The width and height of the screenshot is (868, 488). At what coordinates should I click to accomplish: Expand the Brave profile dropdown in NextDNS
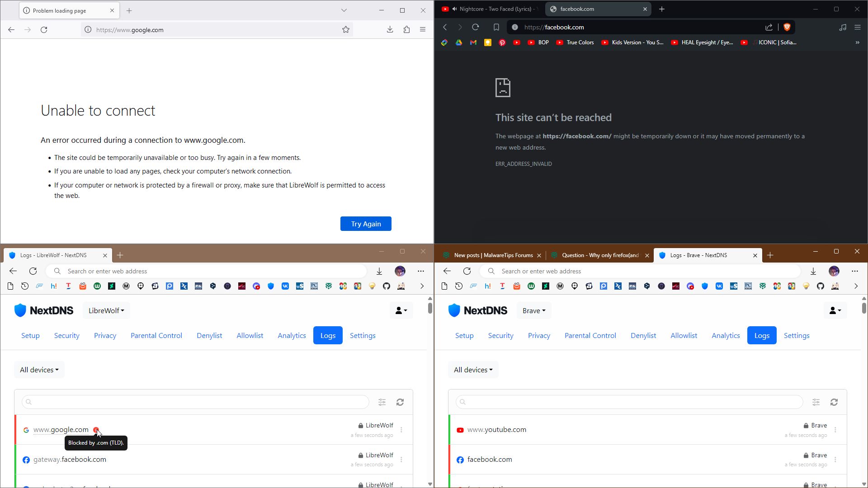[x=534, y=310]
